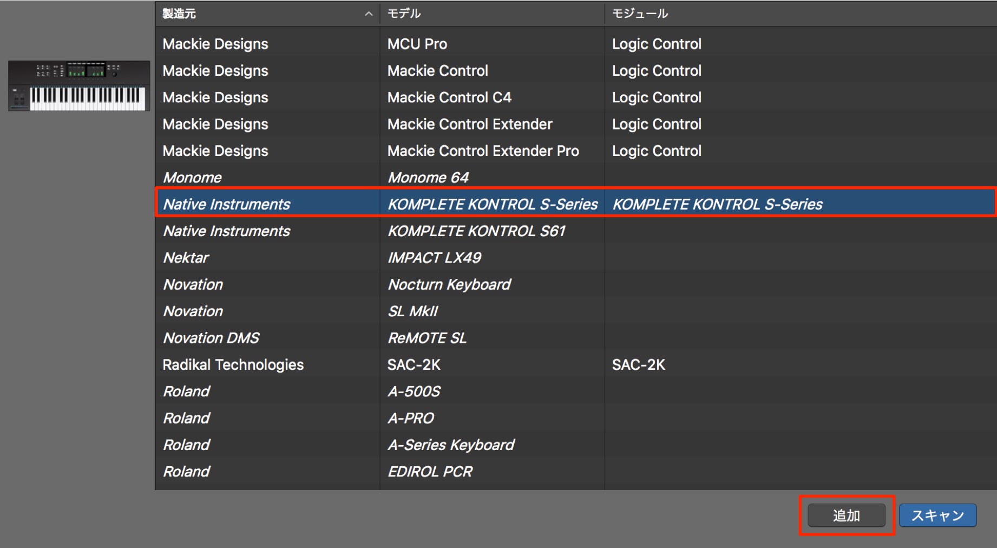997x548 pixels.
Task: Select the Novation DMS ReMOTE SL row
Action: (x=576, y=338)
